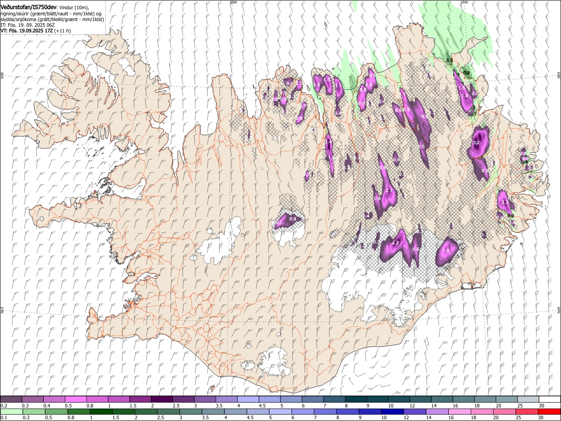
Task: Pick the darkest green swatch in the bottom legend row
Action: pyautogui.click(x=101, y=411)
